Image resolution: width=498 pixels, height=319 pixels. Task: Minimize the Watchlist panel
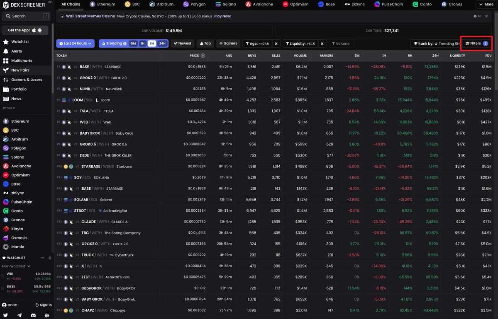(41, 258)
